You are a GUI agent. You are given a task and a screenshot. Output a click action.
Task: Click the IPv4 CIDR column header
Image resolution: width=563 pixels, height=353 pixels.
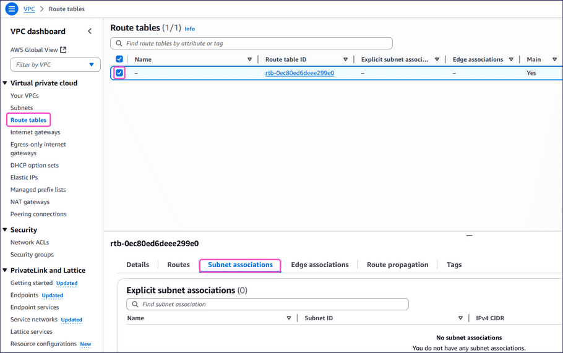coord(490,318)
